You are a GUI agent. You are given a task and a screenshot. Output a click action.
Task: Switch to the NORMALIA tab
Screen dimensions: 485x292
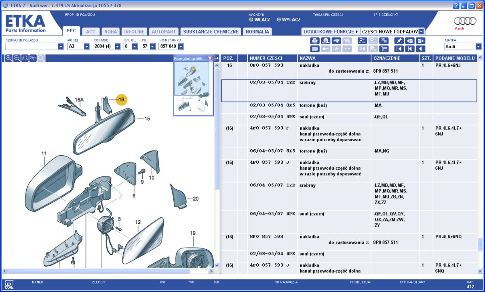tap(257, 31)
